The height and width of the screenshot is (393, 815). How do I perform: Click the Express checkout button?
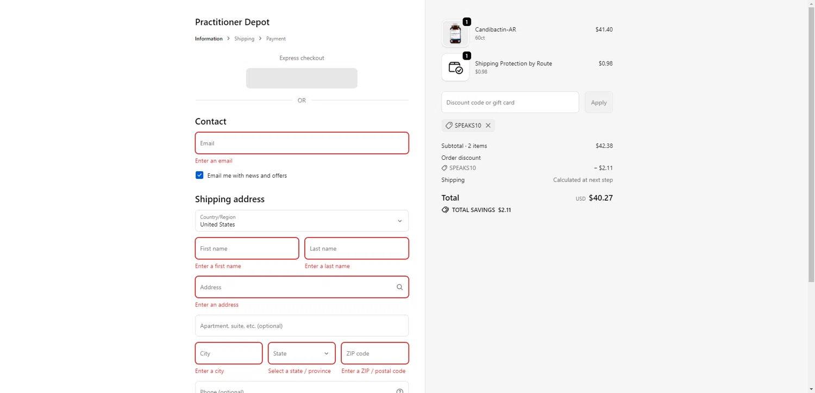coord(302,78)
